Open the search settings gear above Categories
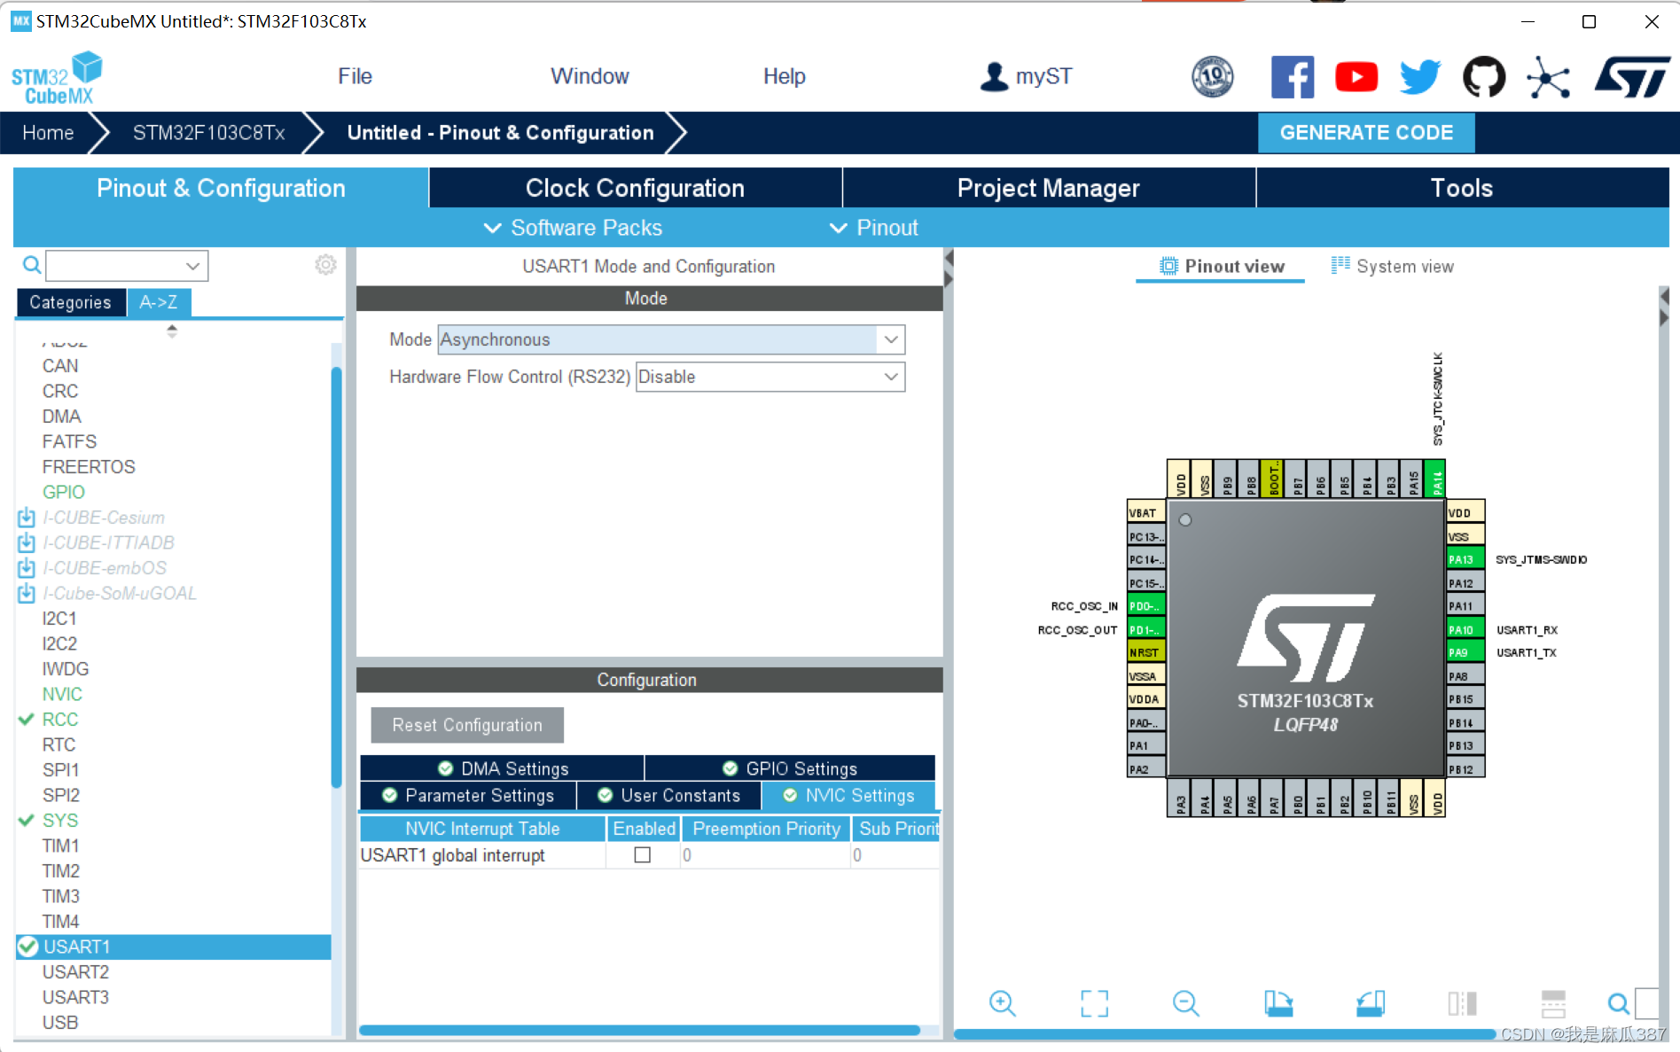 coord(325,264)
